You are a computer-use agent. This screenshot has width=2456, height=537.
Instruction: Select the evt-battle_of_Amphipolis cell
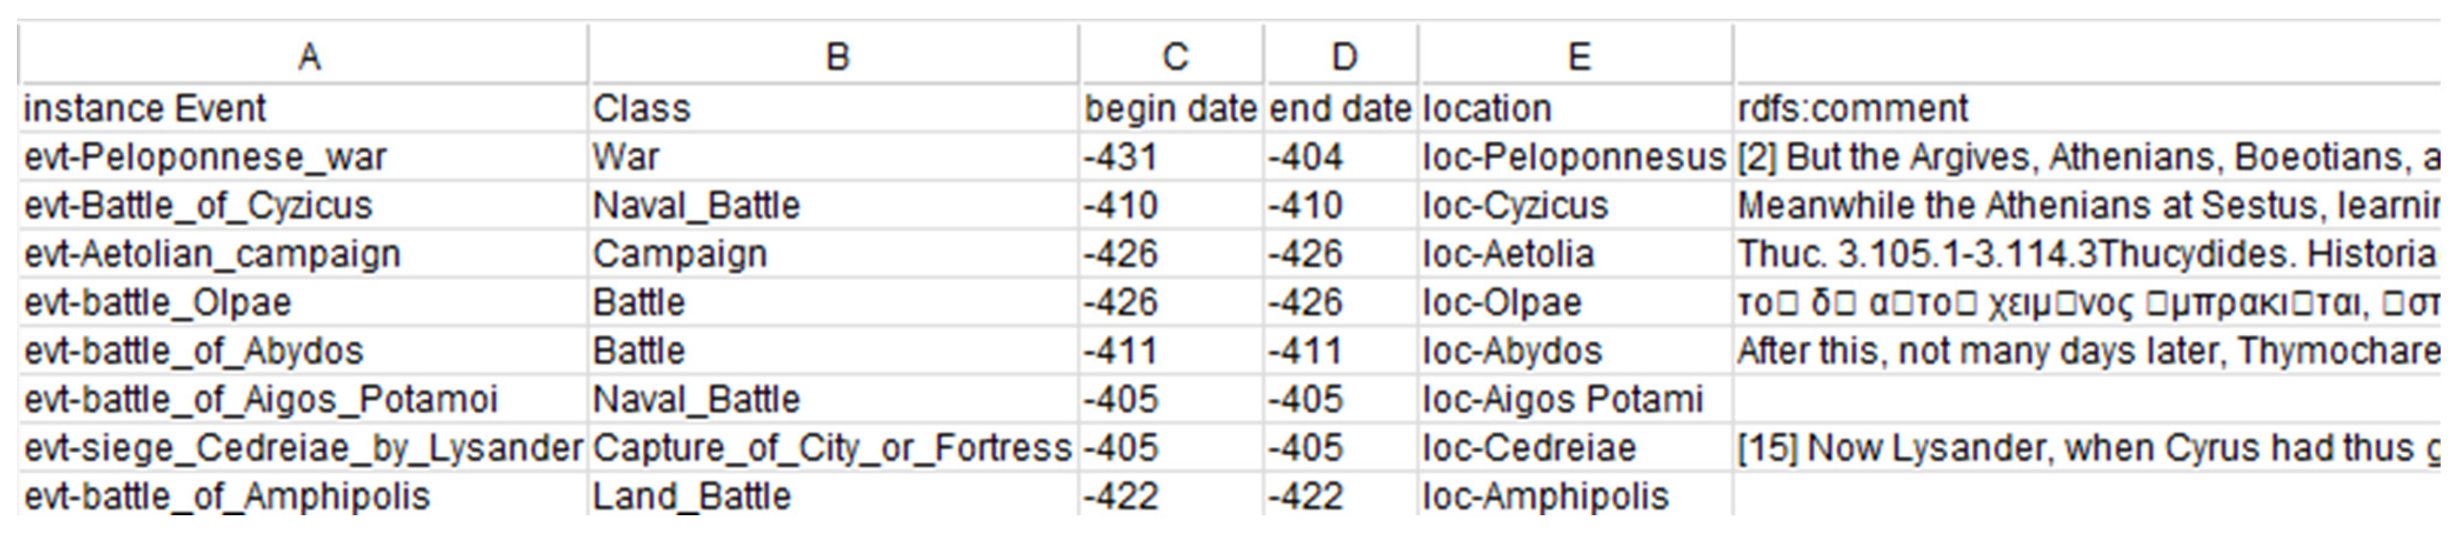tap(304, 496)
